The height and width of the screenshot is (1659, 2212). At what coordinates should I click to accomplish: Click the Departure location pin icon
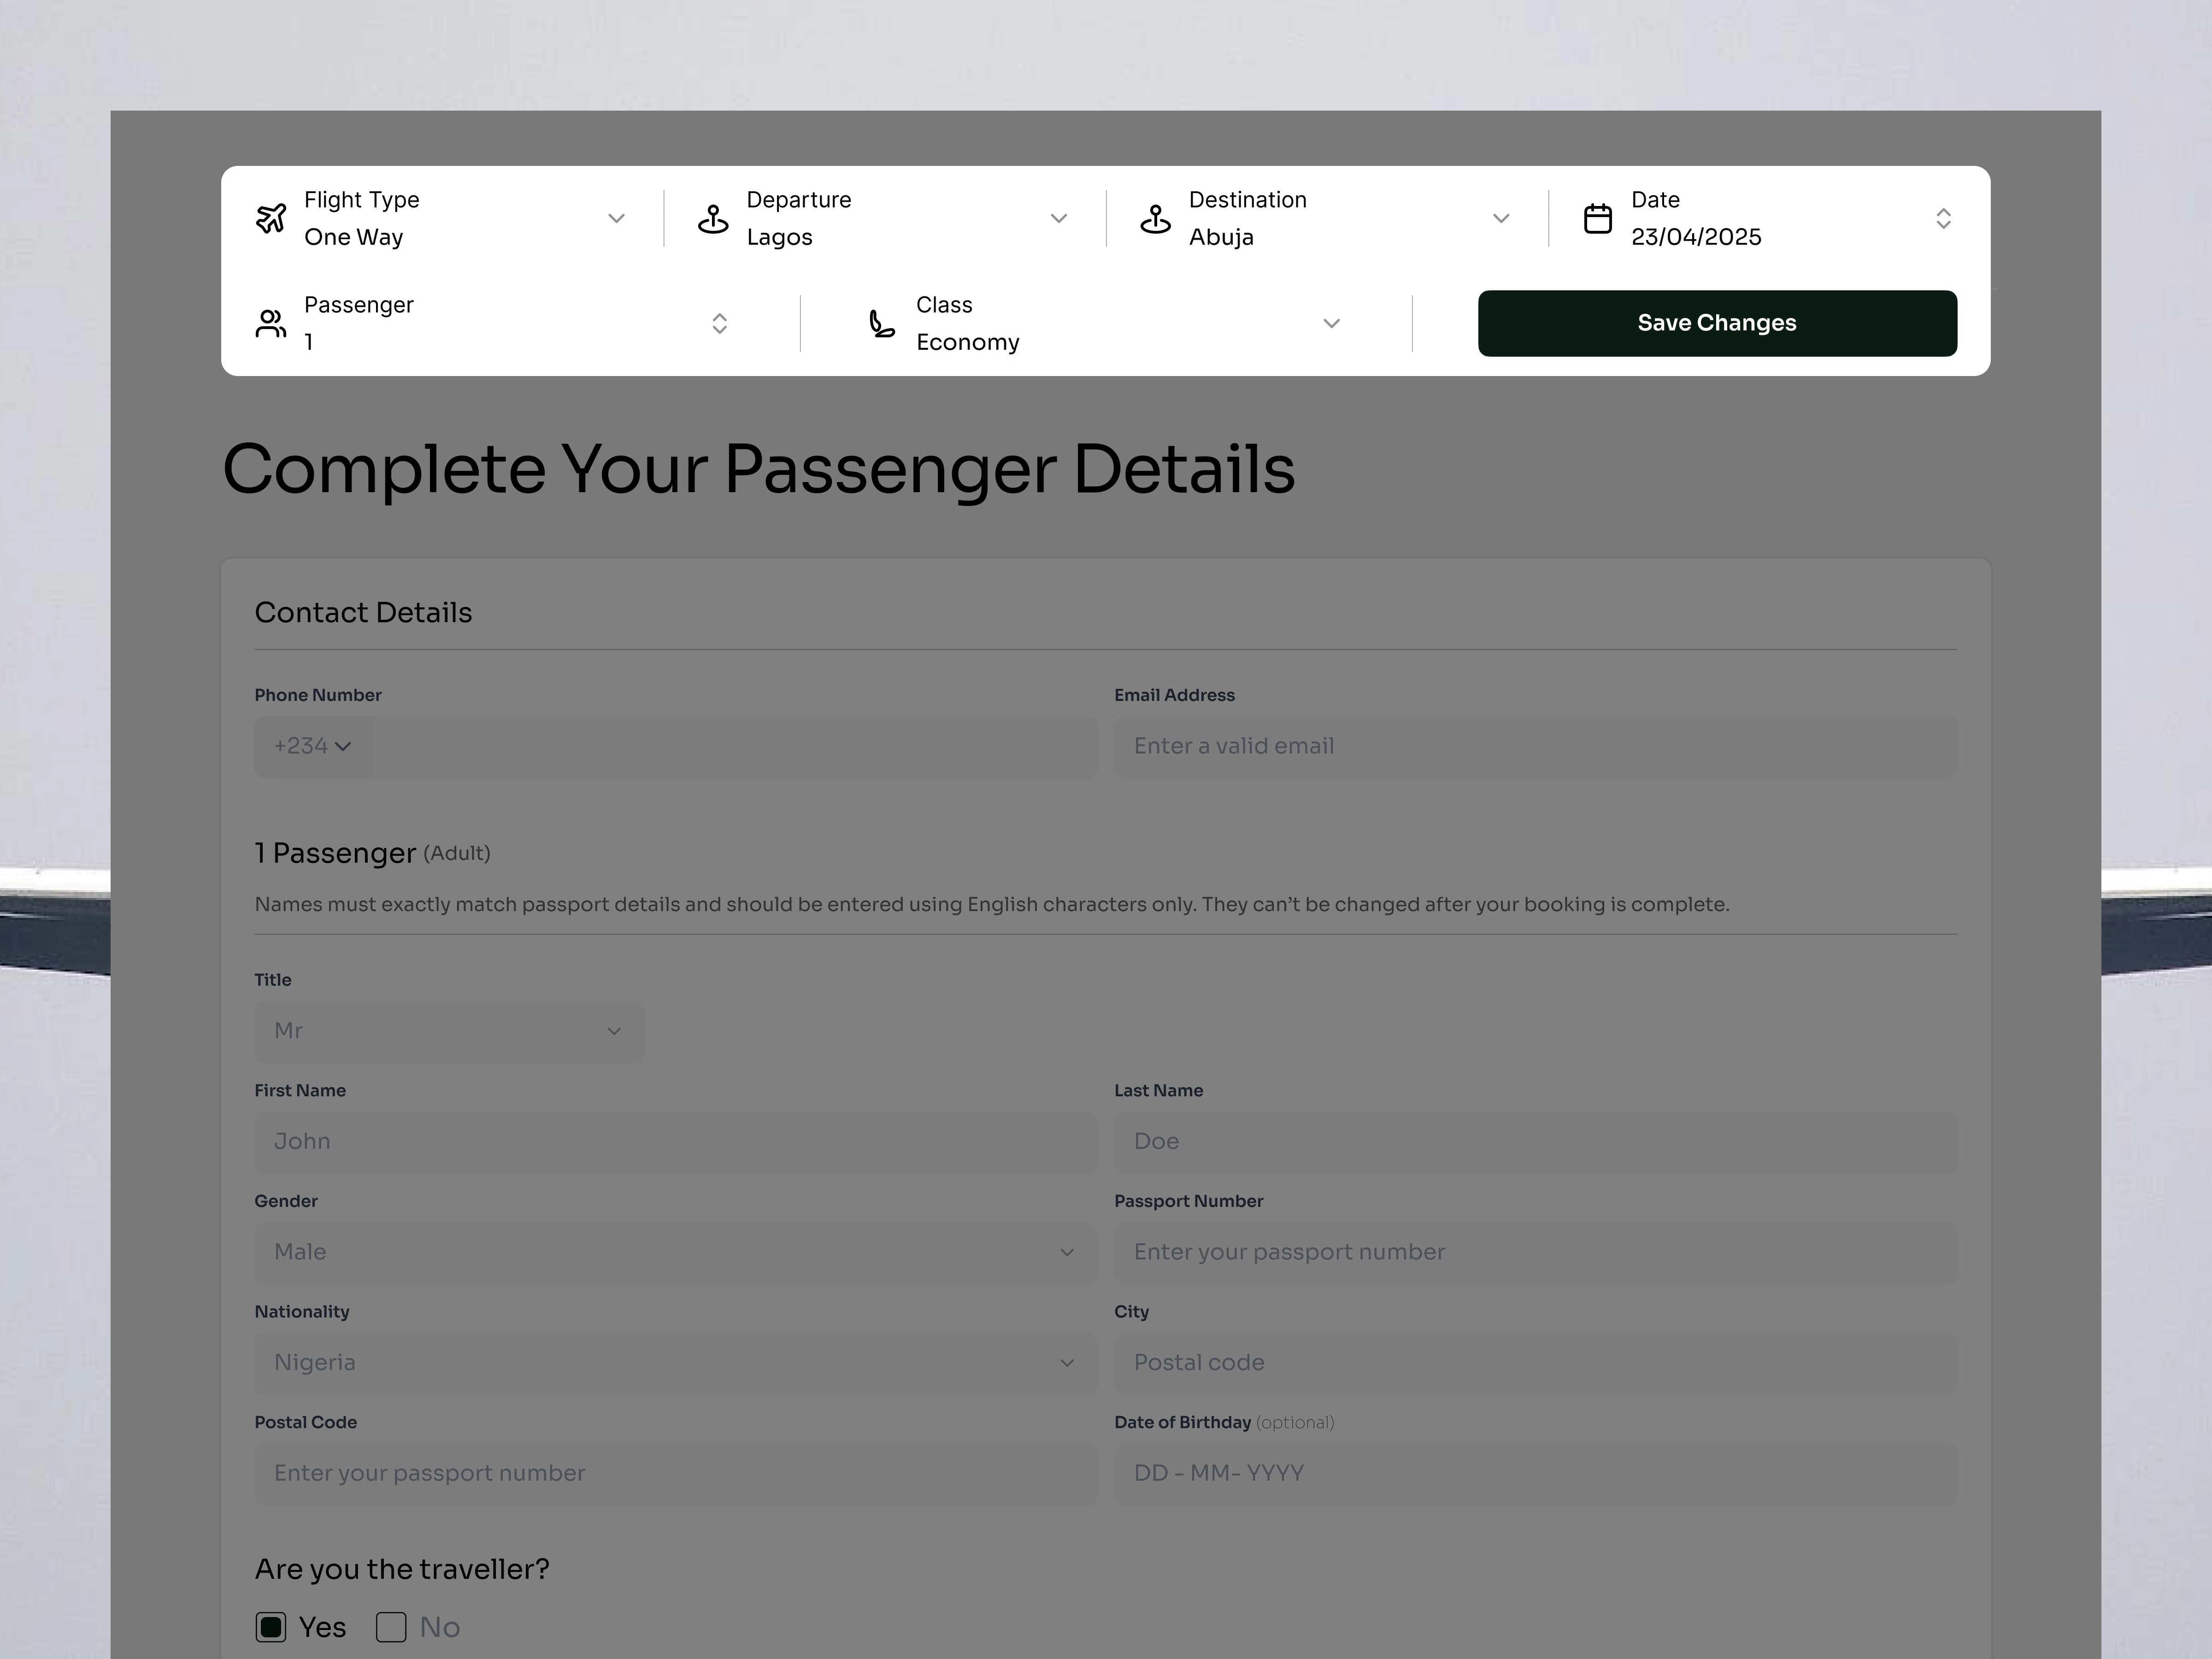click(713, 218)
